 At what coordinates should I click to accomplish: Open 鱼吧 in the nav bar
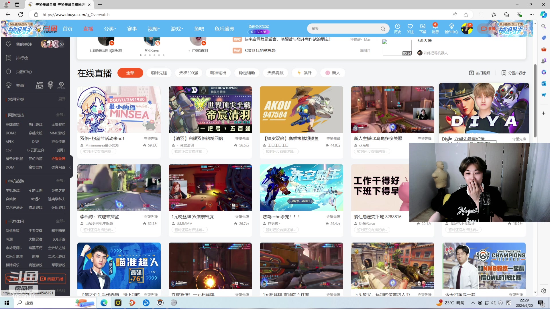pyautogui.click(x=199, y=29)
